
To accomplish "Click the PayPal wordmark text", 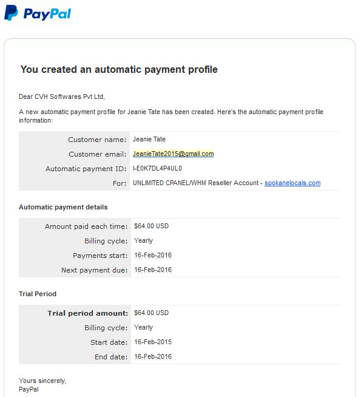I will click(47, 14).
